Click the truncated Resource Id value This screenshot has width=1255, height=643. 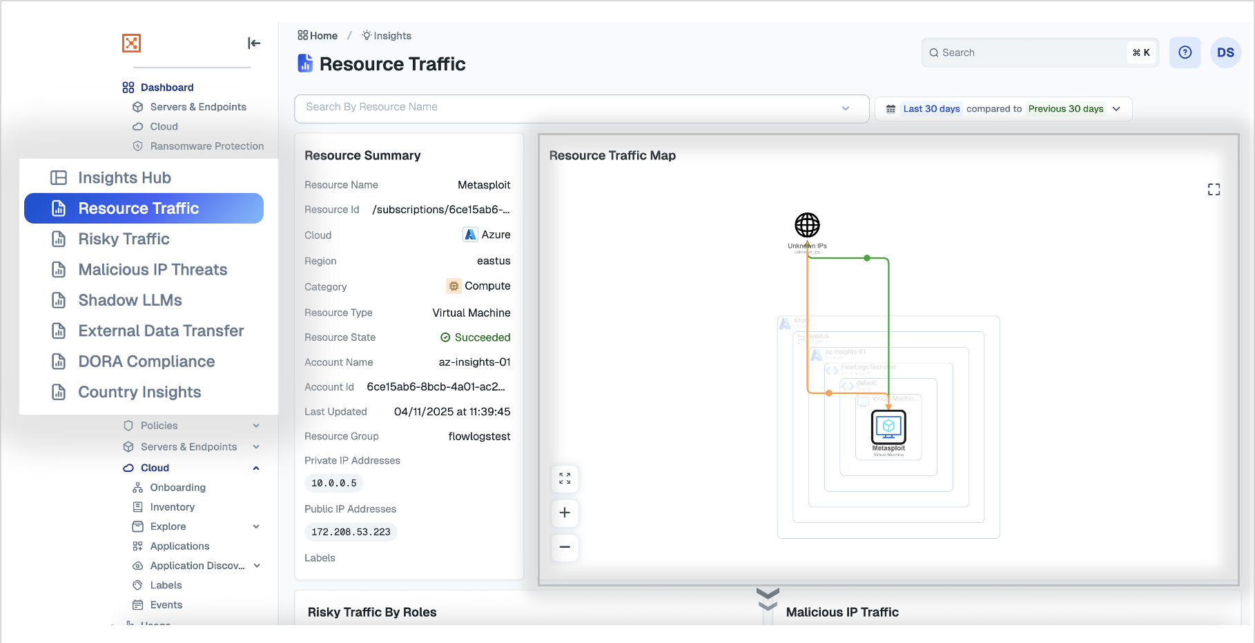click(441, 210)
